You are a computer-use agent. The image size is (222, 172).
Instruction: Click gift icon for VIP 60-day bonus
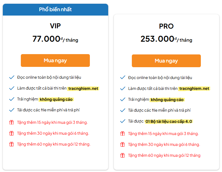[x=12, y=144]
